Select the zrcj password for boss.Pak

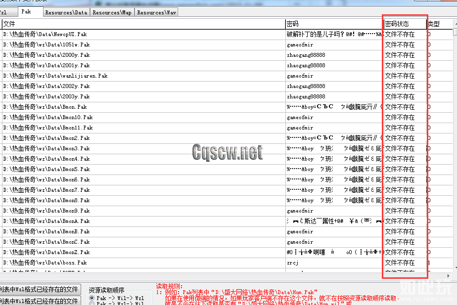[293, 263]
